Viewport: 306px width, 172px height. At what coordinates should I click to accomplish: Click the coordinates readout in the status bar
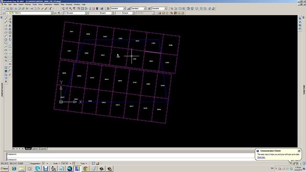[15, 163]
